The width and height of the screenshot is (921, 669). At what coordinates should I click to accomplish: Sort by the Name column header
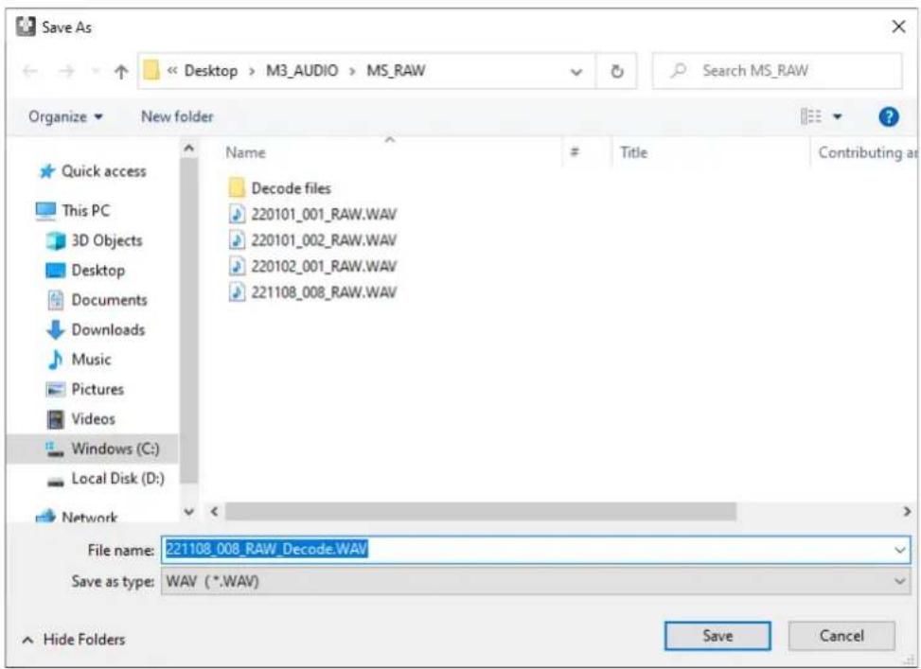(245, 152)
